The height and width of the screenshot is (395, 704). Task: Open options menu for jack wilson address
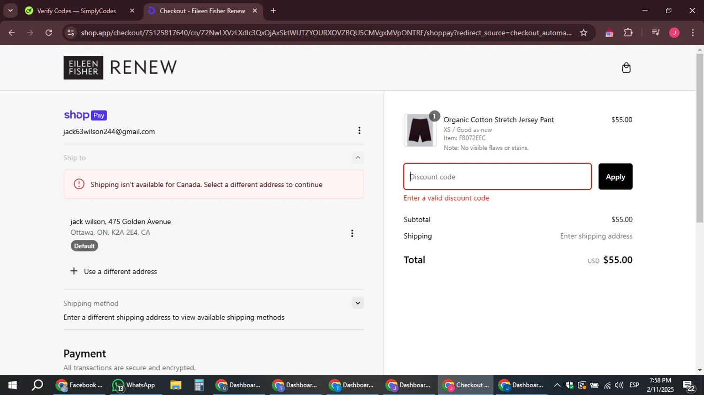pos(352,233)
